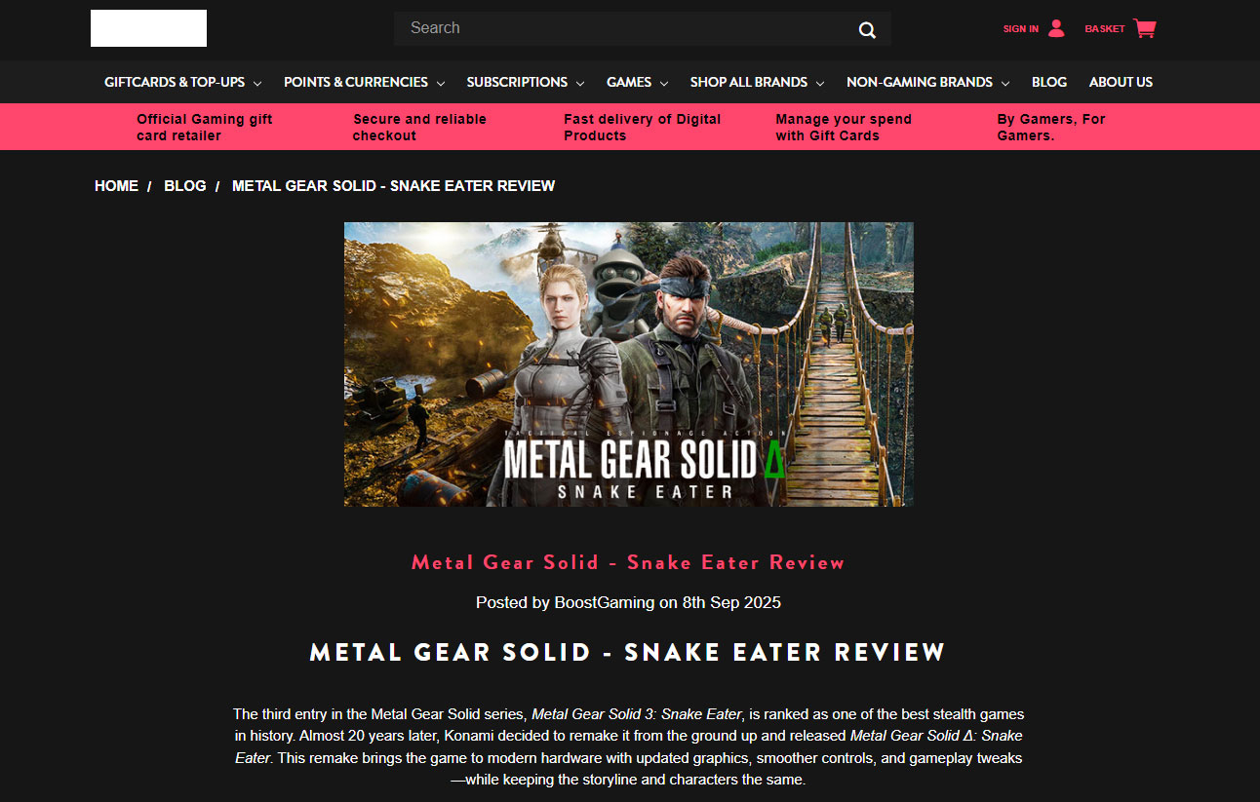This screenshot has height=802, width=1260.
Task: Click the Basket text link
Action: click(1105, 28)
